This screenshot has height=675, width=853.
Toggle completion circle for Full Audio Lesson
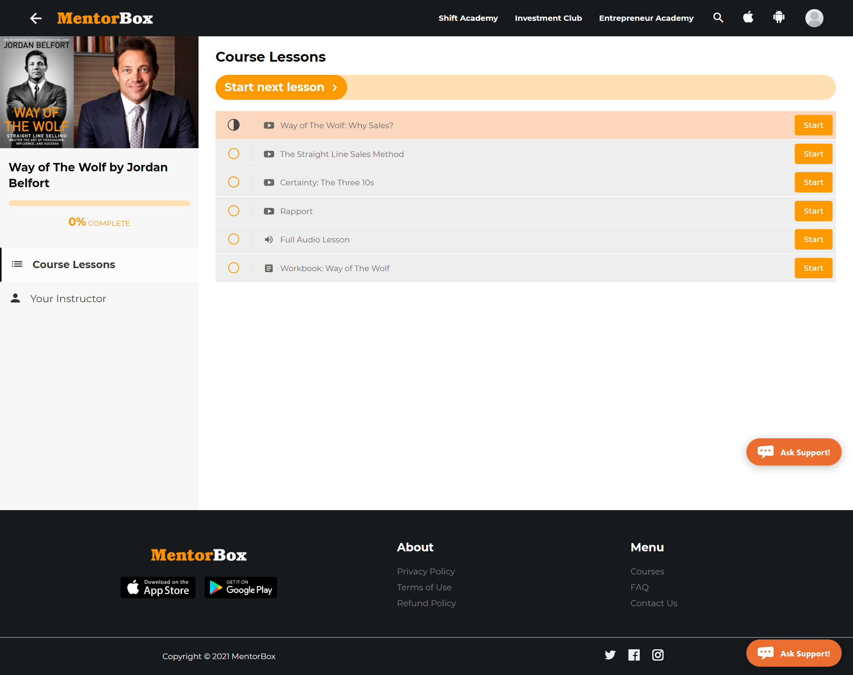[x=234, y=239]
